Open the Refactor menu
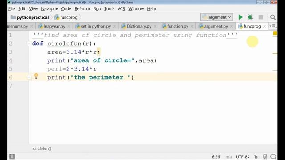The width and height of the screenshot is (285, 160). [82, 9]
